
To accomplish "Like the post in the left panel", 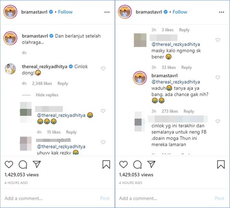I will (x=9, y=165).
